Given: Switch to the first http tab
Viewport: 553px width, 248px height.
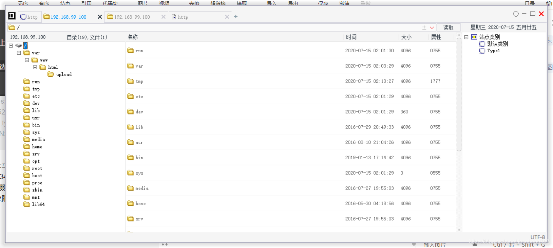Looking at the screenshot, I should (x=29, y=17).
